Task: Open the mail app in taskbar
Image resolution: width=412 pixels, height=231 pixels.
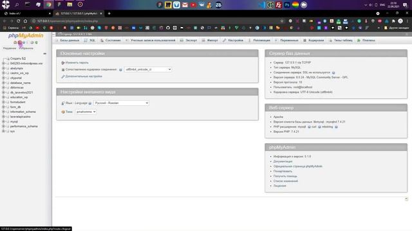Action: (x=185, y=5)
